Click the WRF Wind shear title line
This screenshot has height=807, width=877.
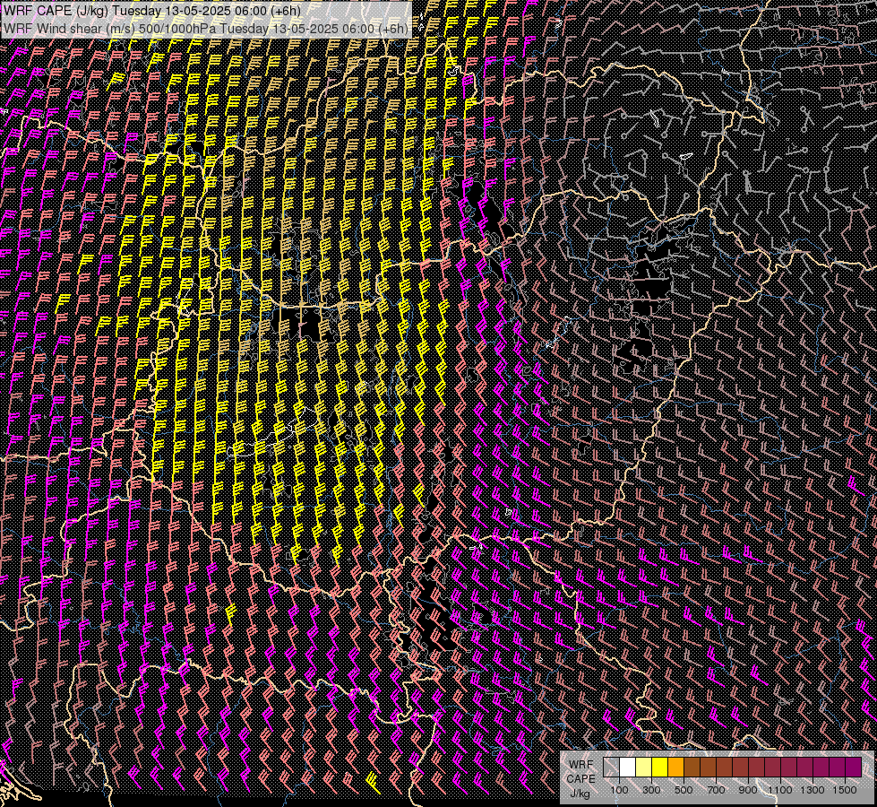point(206,29)
